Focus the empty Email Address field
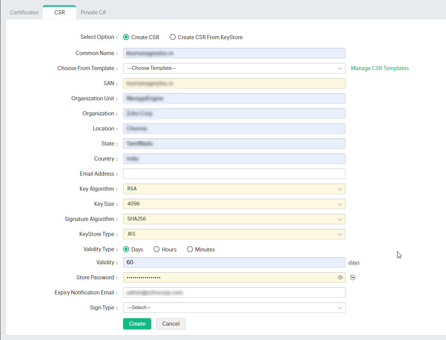This screenshot has width=446, height=340. pyautogui.click(x=234, y=174)
